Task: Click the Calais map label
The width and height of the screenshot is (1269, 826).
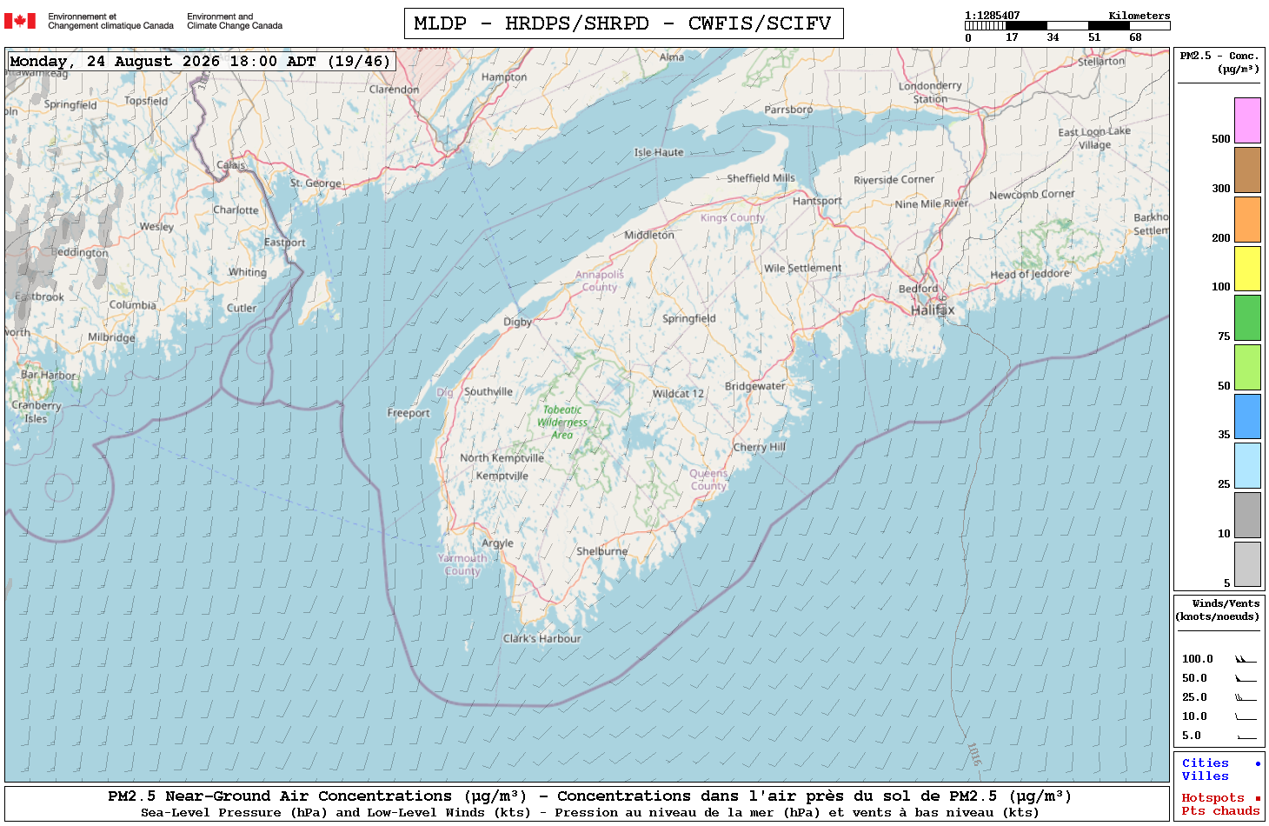Action: click(x=230, y=164)
